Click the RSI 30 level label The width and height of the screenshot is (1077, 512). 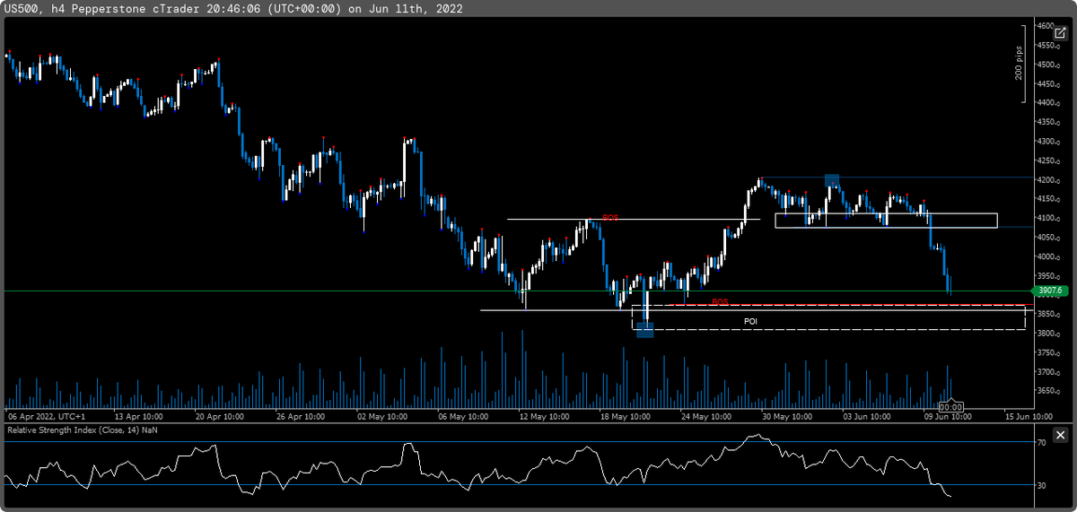[1043, 486]
